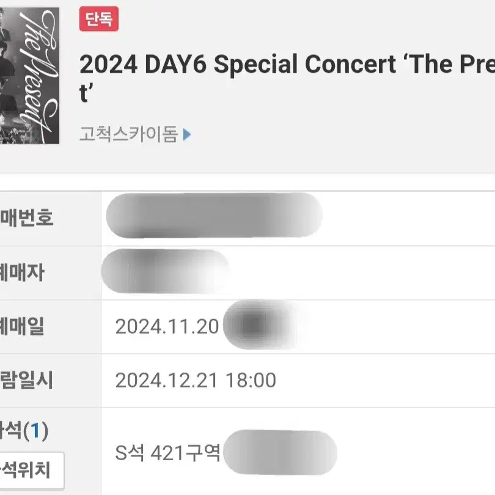Click the blurred seat number after 421구역
The height and width of the screenshot is (495, 495).
click(x=280, y=452)
